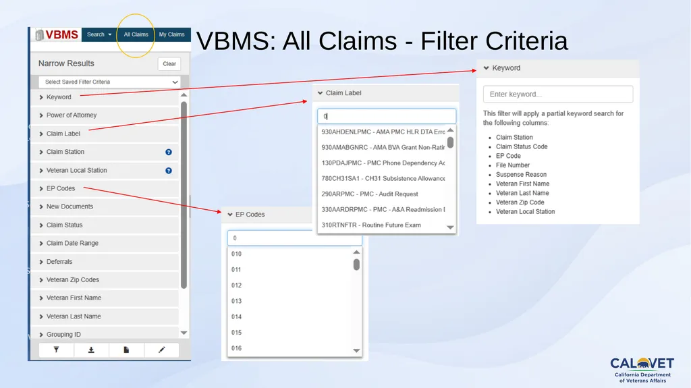Click the VBMS logo
The image size is (691, 388).
pyautogui.click(x=57, y=34)
